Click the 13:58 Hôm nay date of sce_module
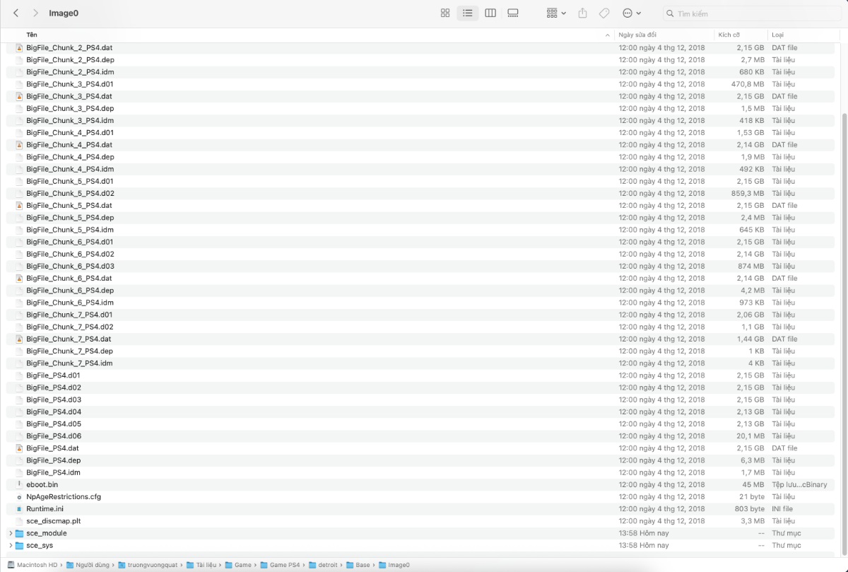This screenshot has height=572, width=848. point(644,533)
